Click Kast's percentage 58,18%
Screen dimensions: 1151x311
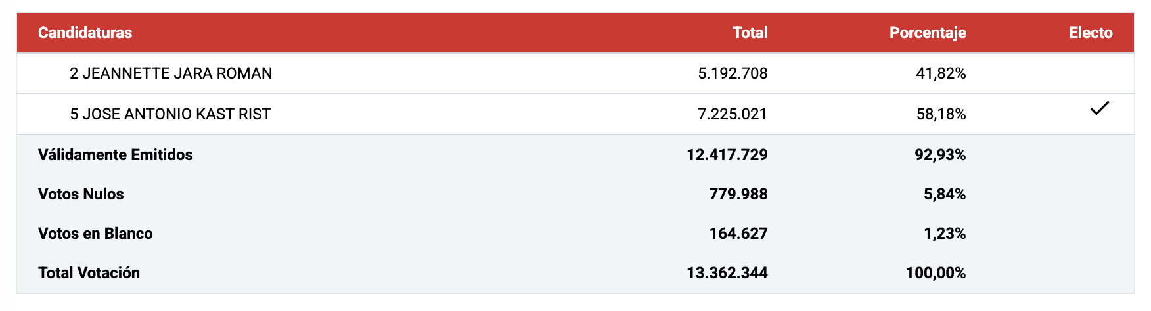tap(941, 114)
